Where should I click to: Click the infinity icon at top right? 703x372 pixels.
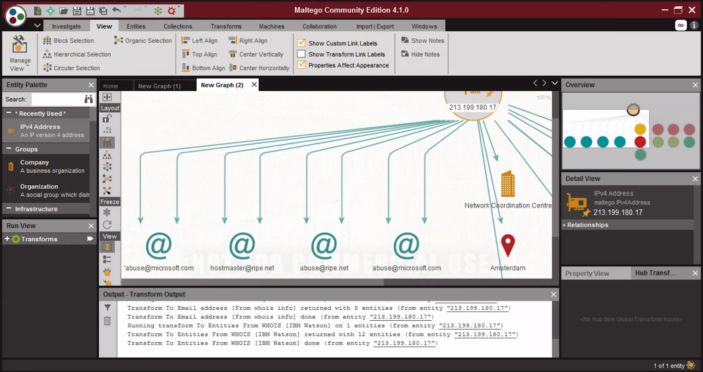681,25
